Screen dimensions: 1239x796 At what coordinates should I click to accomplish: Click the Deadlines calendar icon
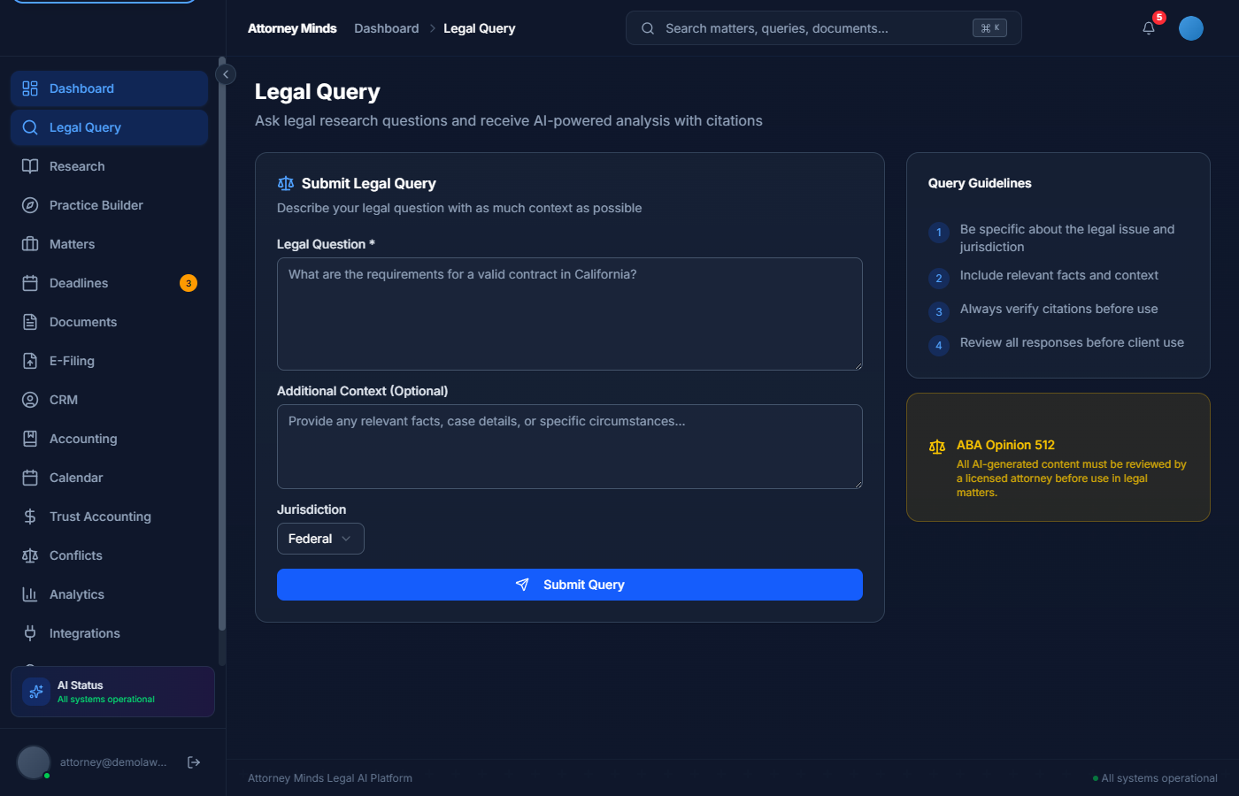coord(30,283)
